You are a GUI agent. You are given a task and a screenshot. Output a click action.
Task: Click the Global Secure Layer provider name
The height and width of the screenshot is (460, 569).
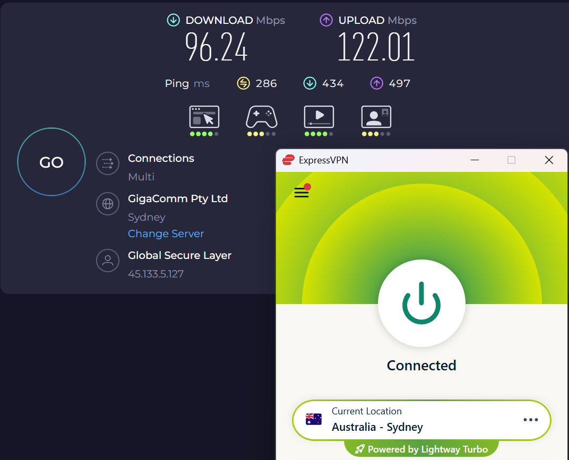179,255
